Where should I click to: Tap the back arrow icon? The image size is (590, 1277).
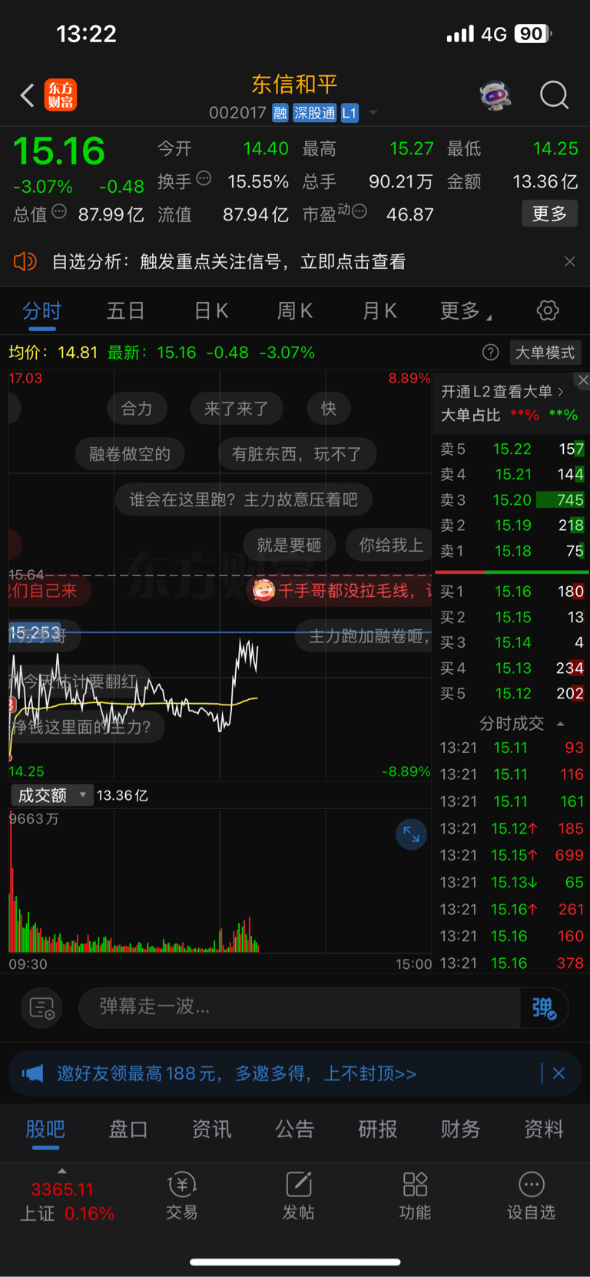tap(28, 95)
